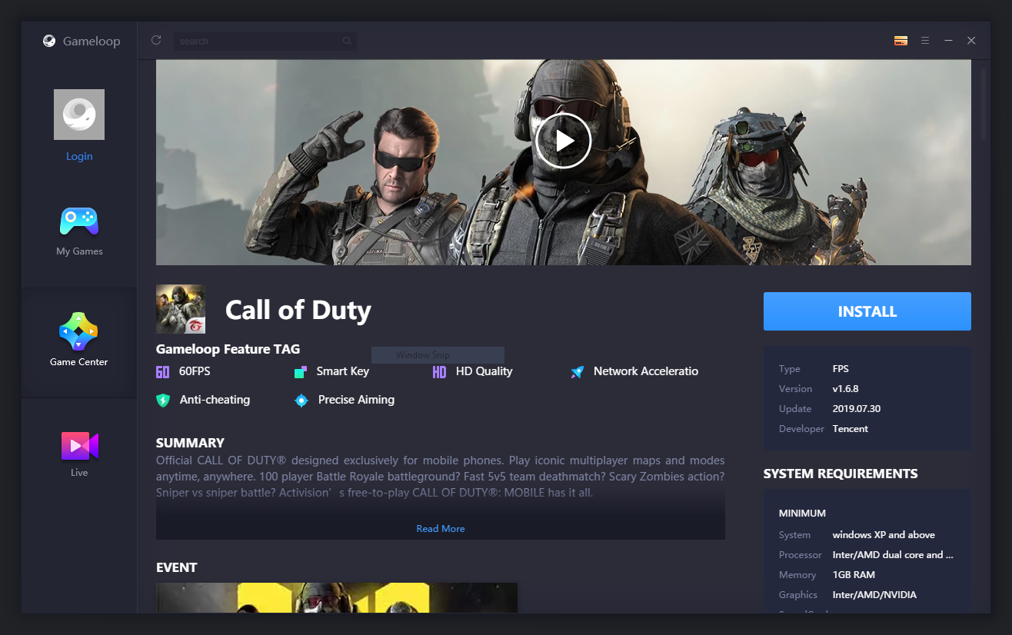Open the orange card icon in title bar
Screen dimensions: 1012x635
(x=901, y=41)
